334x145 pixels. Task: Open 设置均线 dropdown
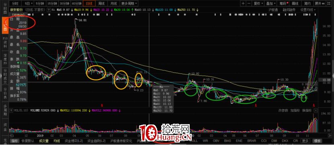(307, 10)
